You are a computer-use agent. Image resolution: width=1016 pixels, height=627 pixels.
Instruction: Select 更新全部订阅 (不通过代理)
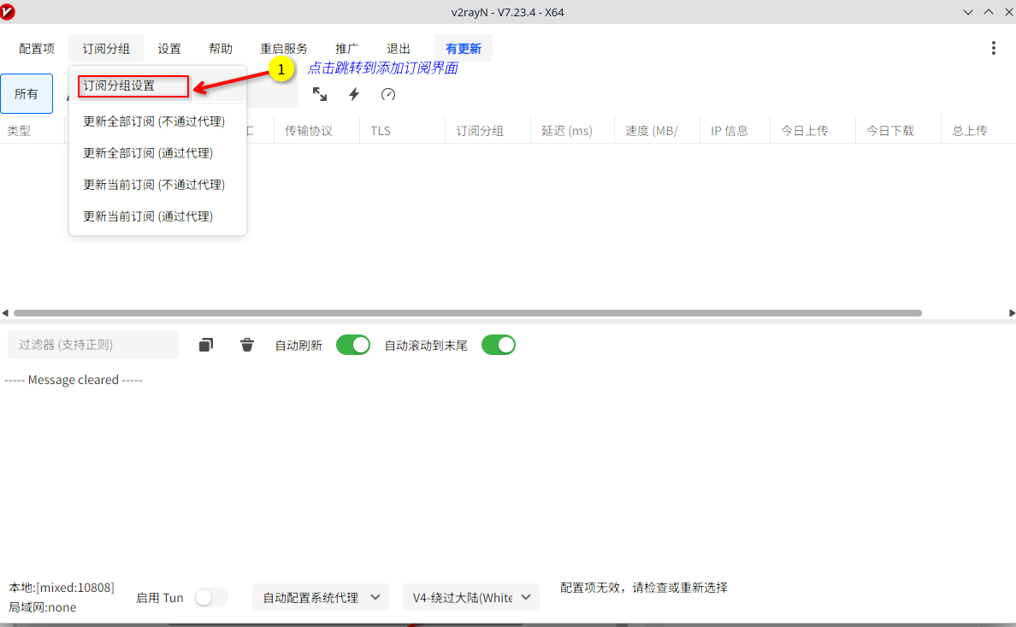(157, 121)
